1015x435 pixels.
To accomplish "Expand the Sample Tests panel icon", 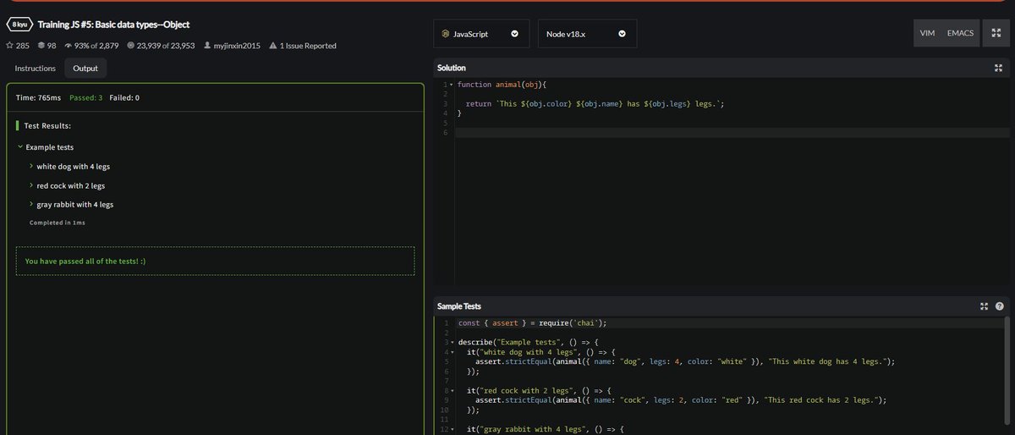I will coord(984,306).
